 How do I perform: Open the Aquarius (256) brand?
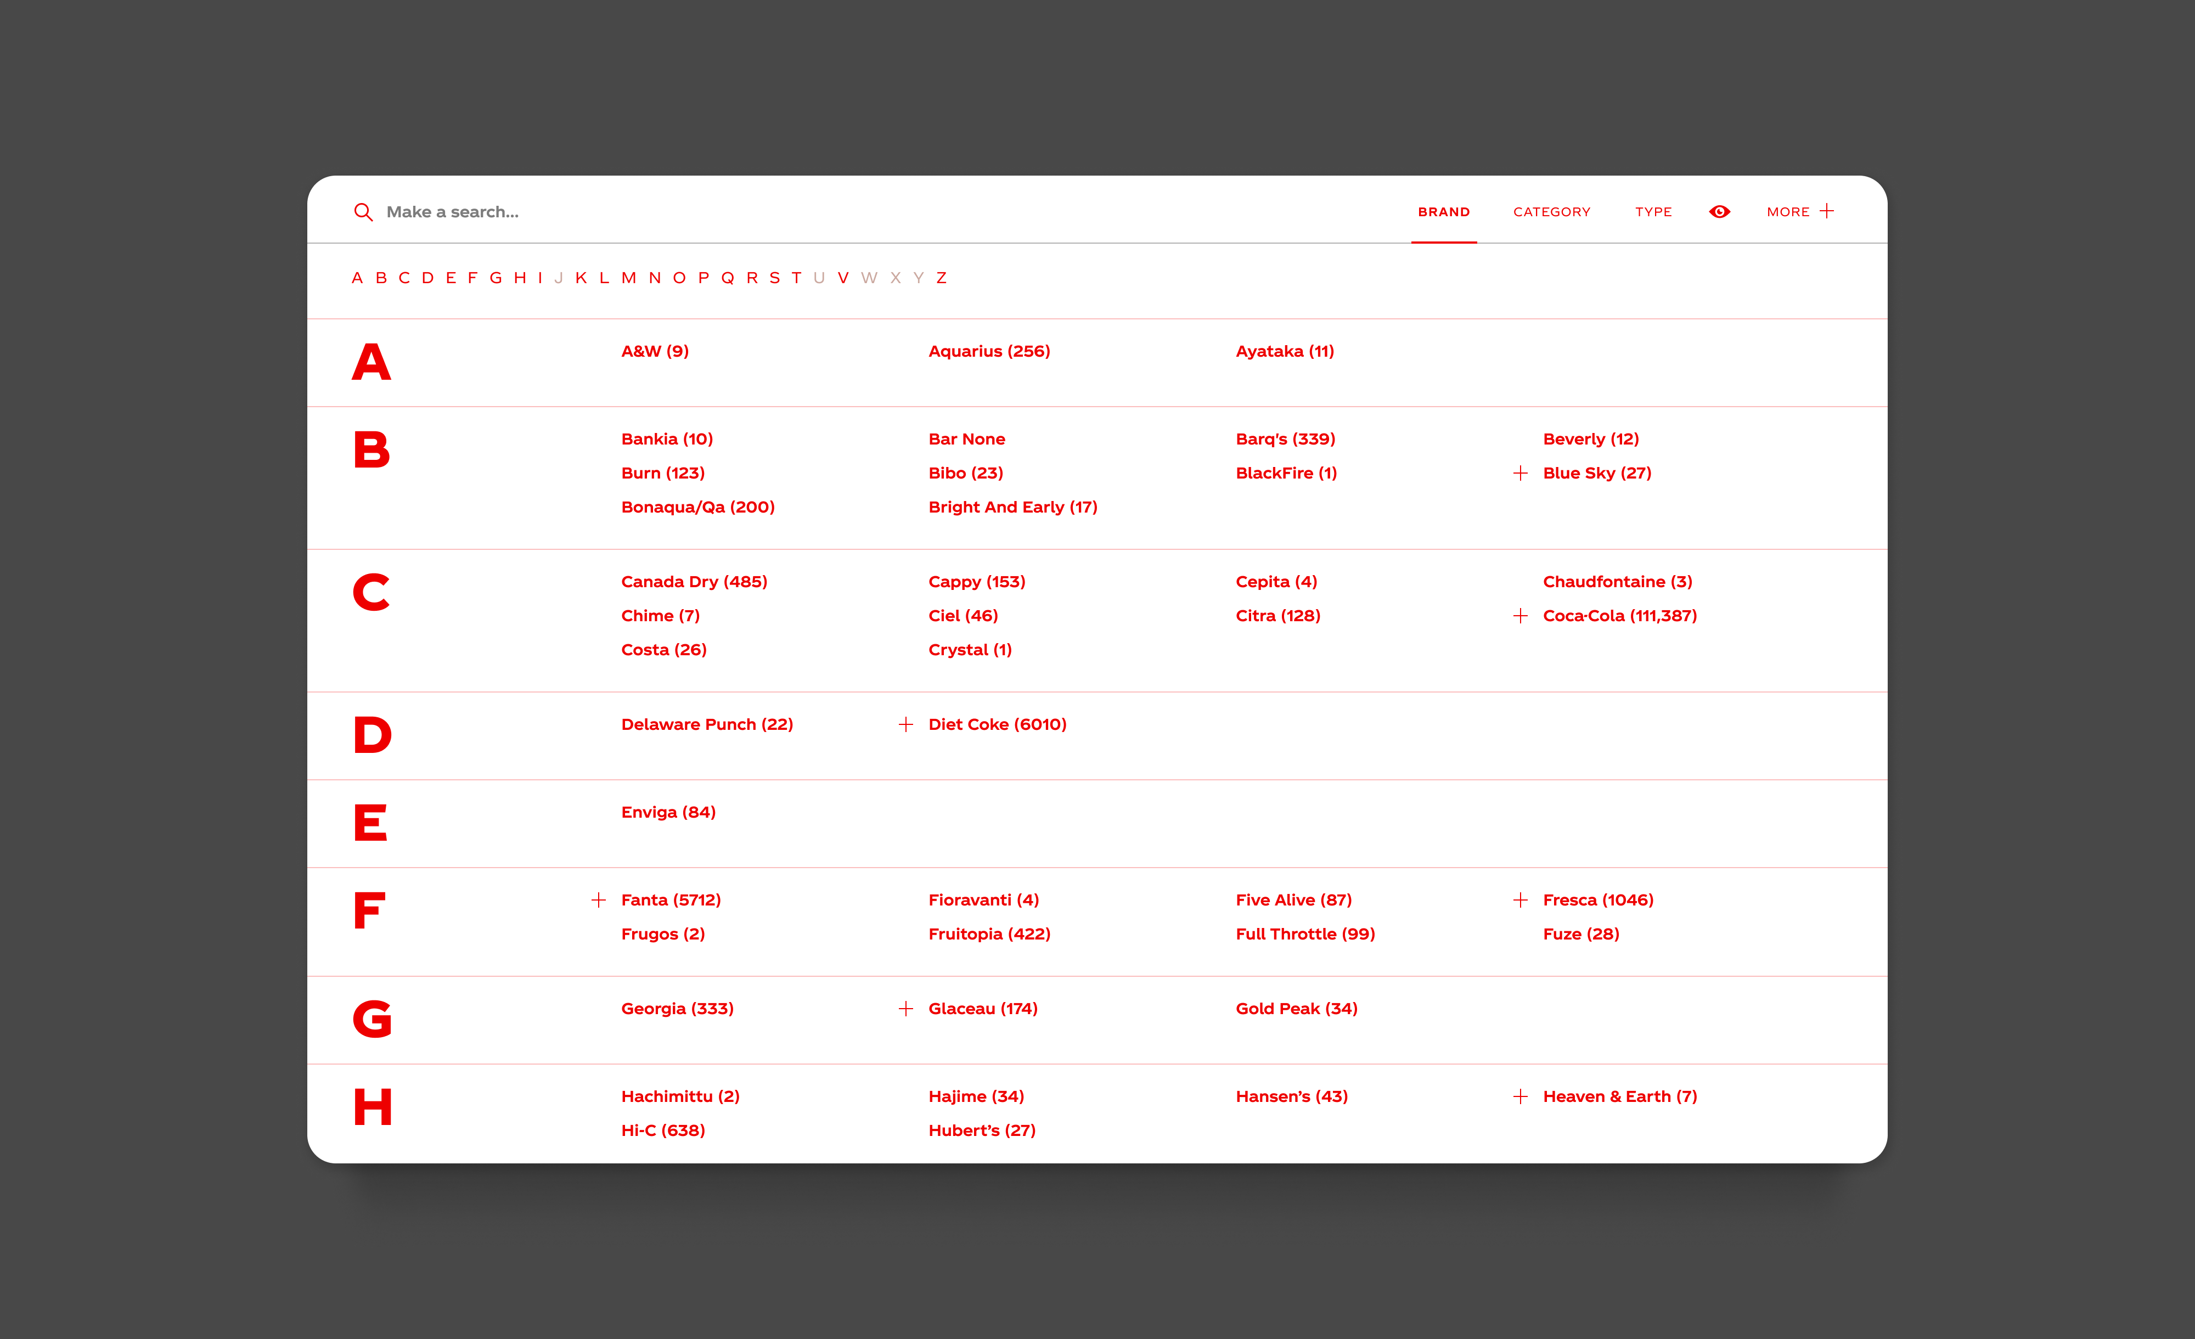click(x=989, y=351)
